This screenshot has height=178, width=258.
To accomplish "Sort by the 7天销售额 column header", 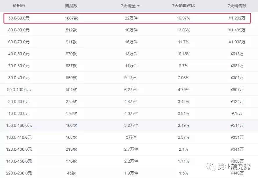I will (x=237, y=6).
